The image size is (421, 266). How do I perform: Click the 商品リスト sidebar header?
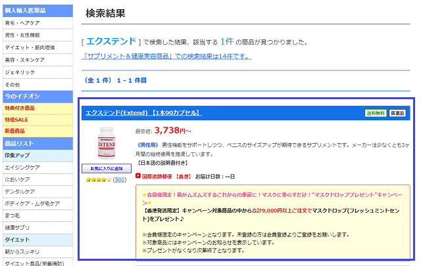tap(38, 143)
